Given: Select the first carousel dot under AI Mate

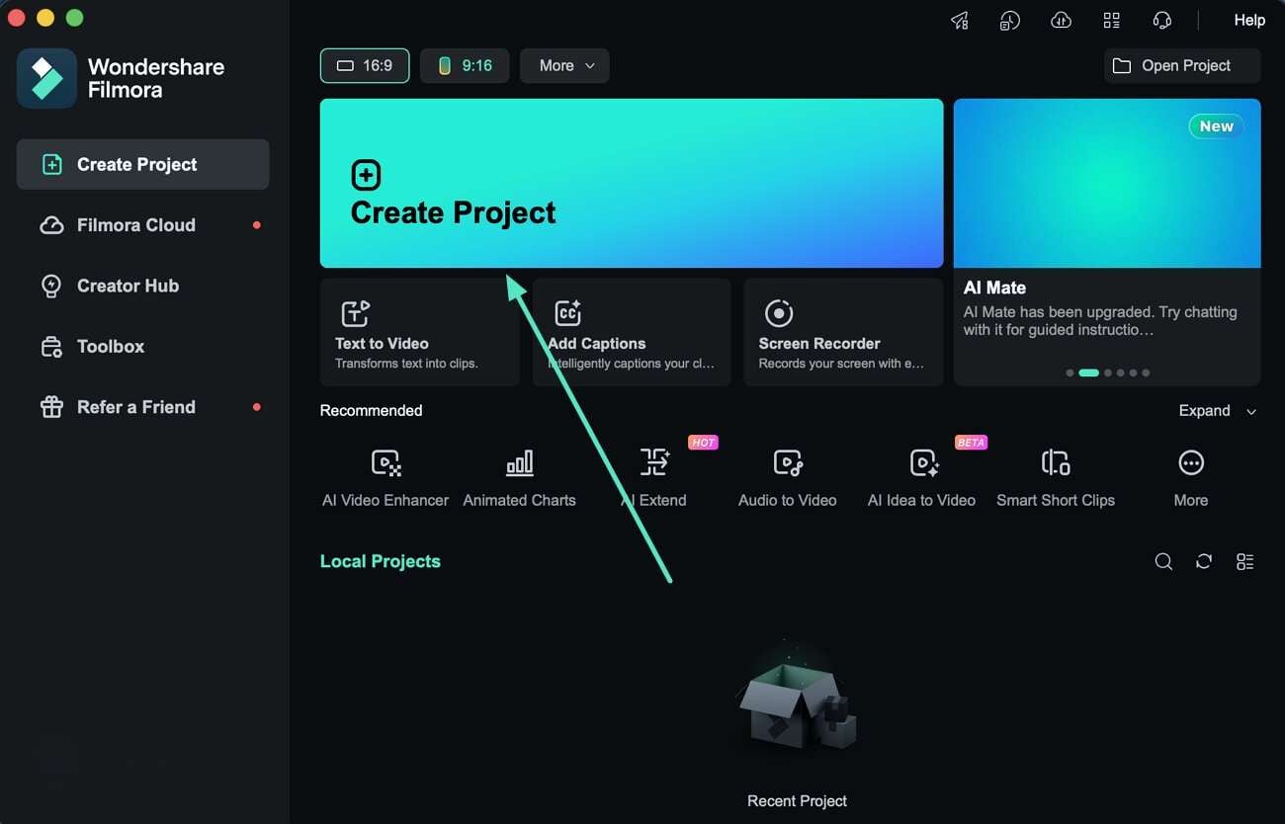Looking at the screenshot, I should [1070, 373].
